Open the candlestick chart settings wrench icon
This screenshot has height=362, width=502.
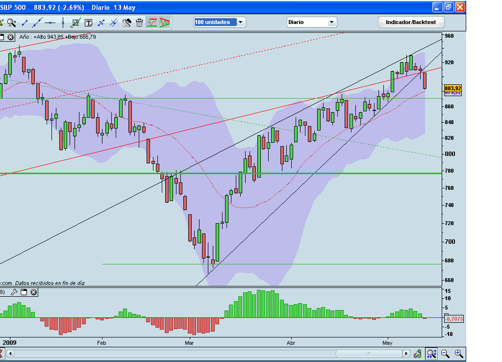coord(418,354)
